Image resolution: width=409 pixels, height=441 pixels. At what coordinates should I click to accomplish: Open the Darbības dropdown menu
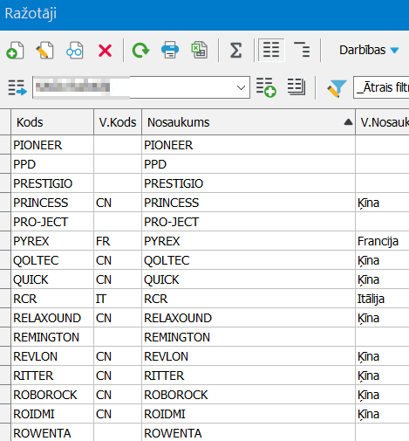[x=368, y=50]
